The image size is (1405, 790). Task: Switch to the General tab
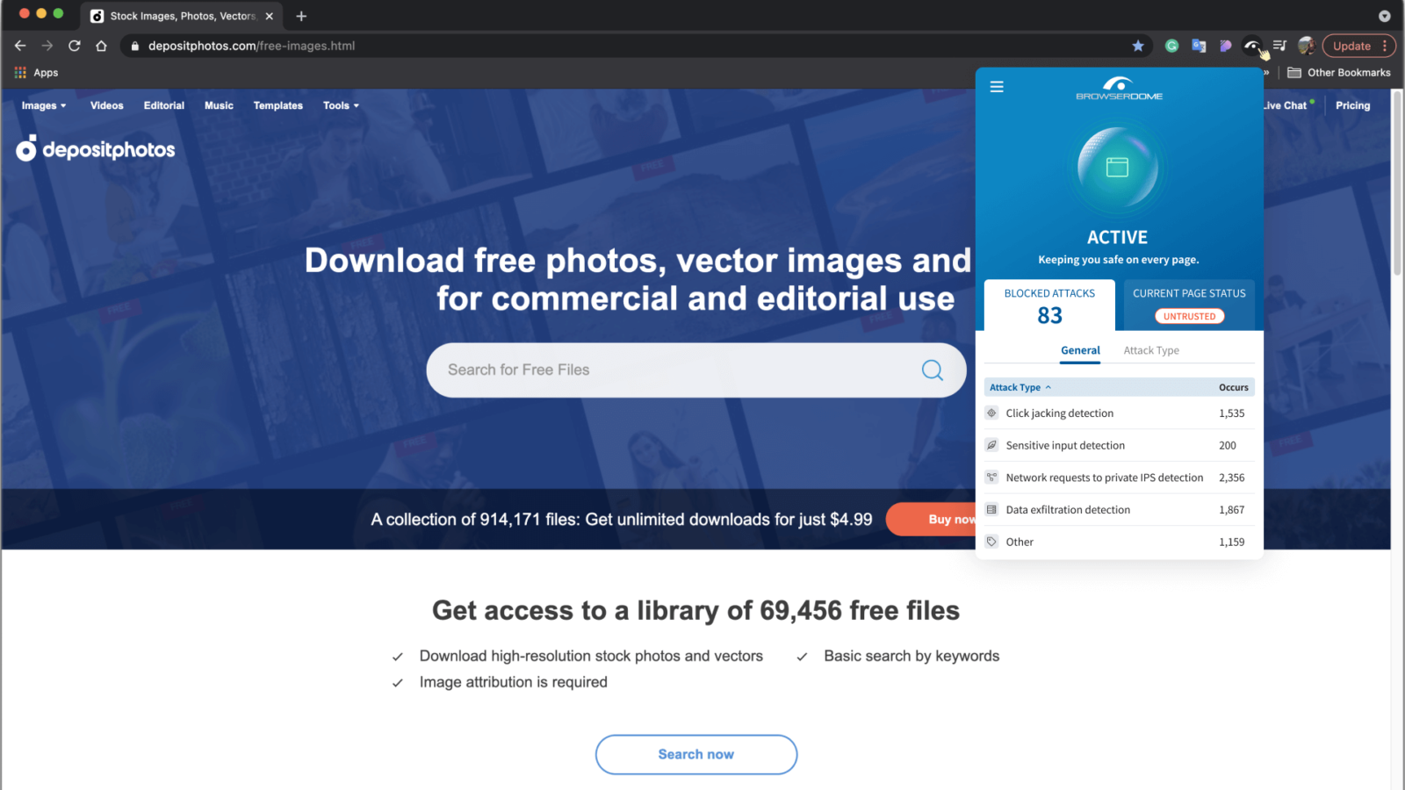click(x=1080, y=350)
